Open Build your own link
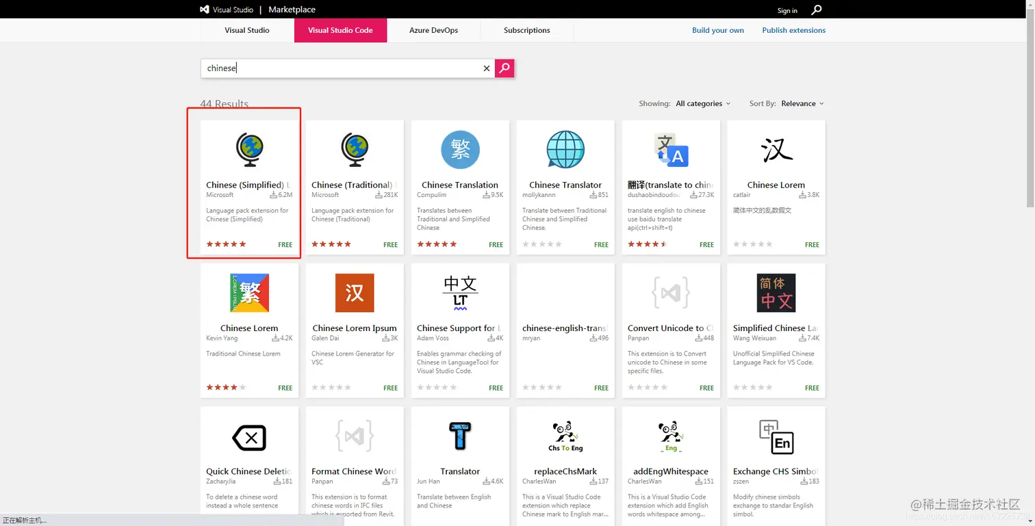The image size is (1035, 526). point(717,30)
